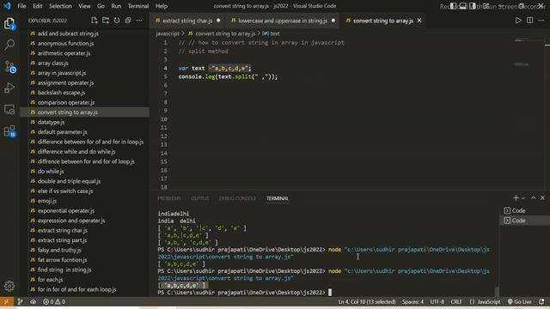
Task: Open do while.js file
Action: (x=51, y=172)
